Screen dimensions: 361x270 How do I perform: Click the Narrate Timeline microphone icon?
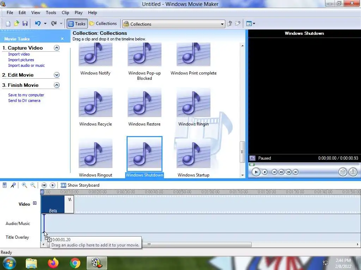[13, 185]
